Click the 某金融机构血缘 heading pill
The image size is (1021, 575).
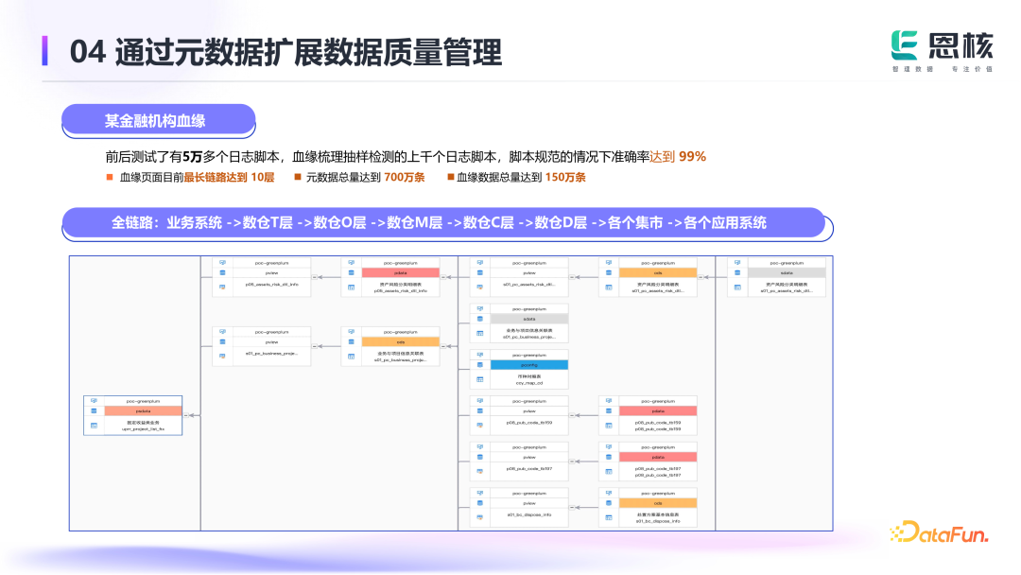pyautogui.click(x=157, y=121)
